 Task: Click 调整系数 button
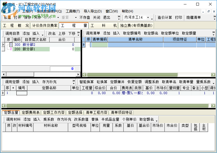(152, 82)
